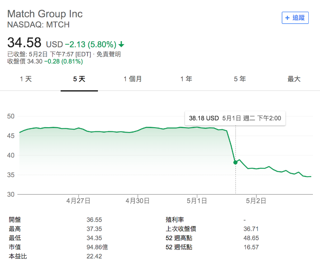Select the 5 天 tab
The image size is (320, 266).
click(79, 79)
